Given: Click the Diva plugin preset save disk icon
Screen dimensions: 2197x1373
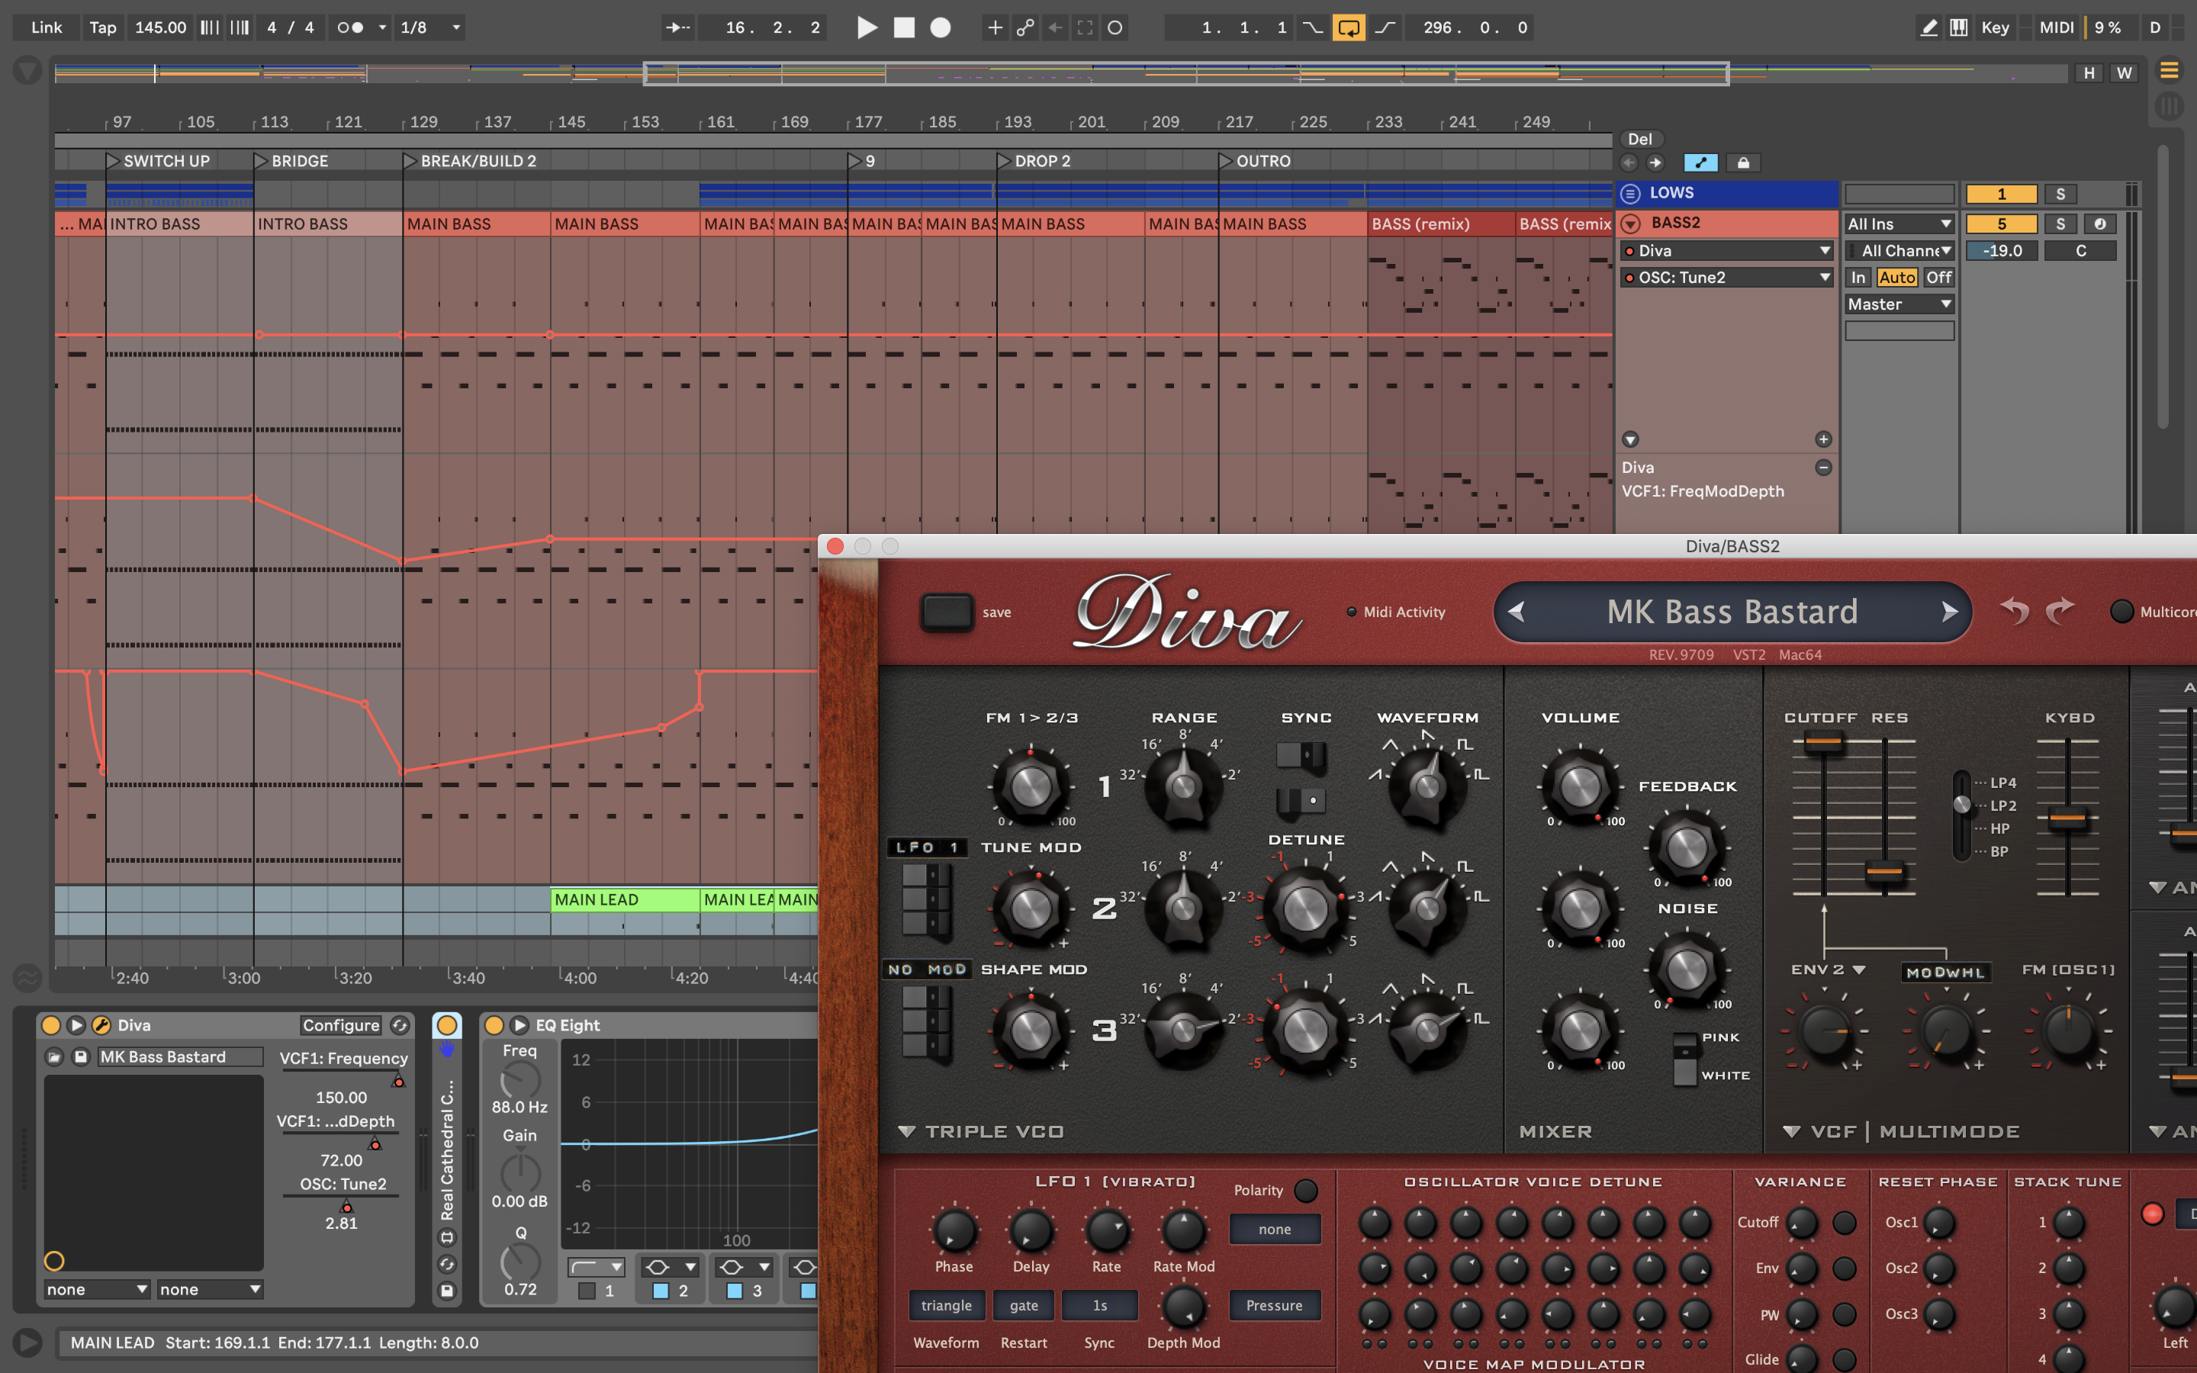Looking at the screenshot, I should pyautogui.click(x=81, y=1057).
